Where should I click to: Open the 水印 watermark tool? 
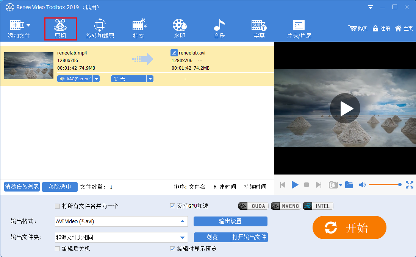click(180, 29)
